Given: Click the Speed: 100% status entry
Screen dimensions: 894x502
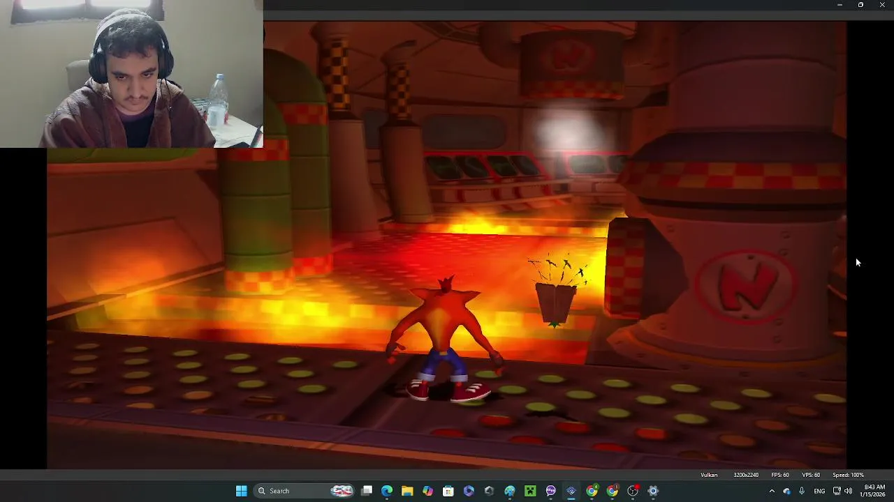Looking at the screenshot, I should point(848,475).
